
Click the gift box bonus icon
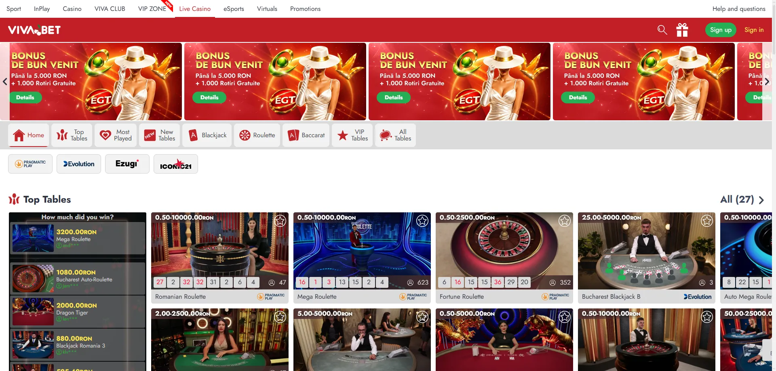(x=682, y=29)
